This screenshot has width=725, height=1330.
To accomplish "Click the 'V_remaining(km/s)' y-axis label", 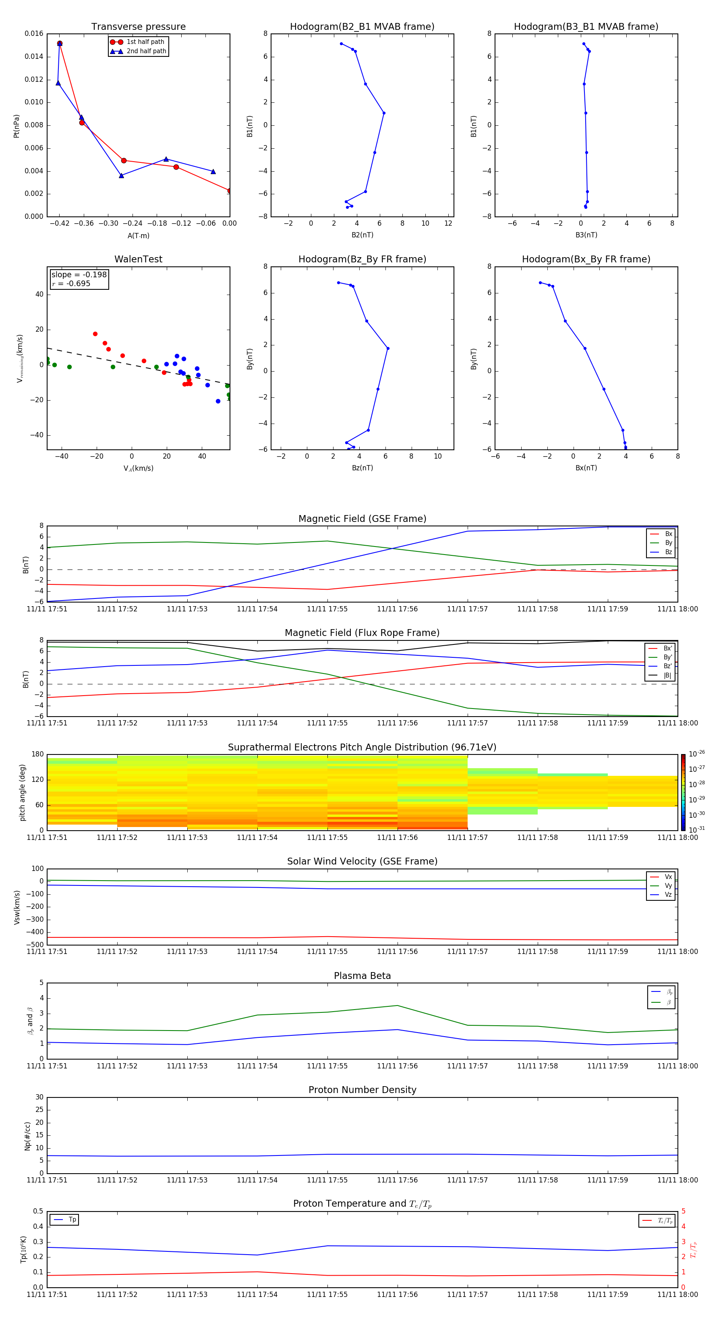I will click(20, 358).
